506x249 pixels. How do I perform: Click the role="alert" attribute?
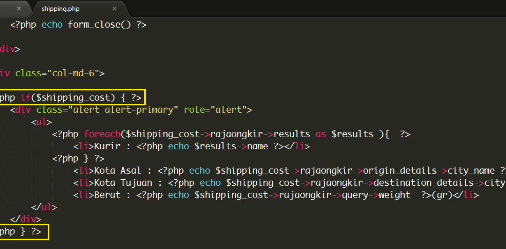click(x=215, y=110)
